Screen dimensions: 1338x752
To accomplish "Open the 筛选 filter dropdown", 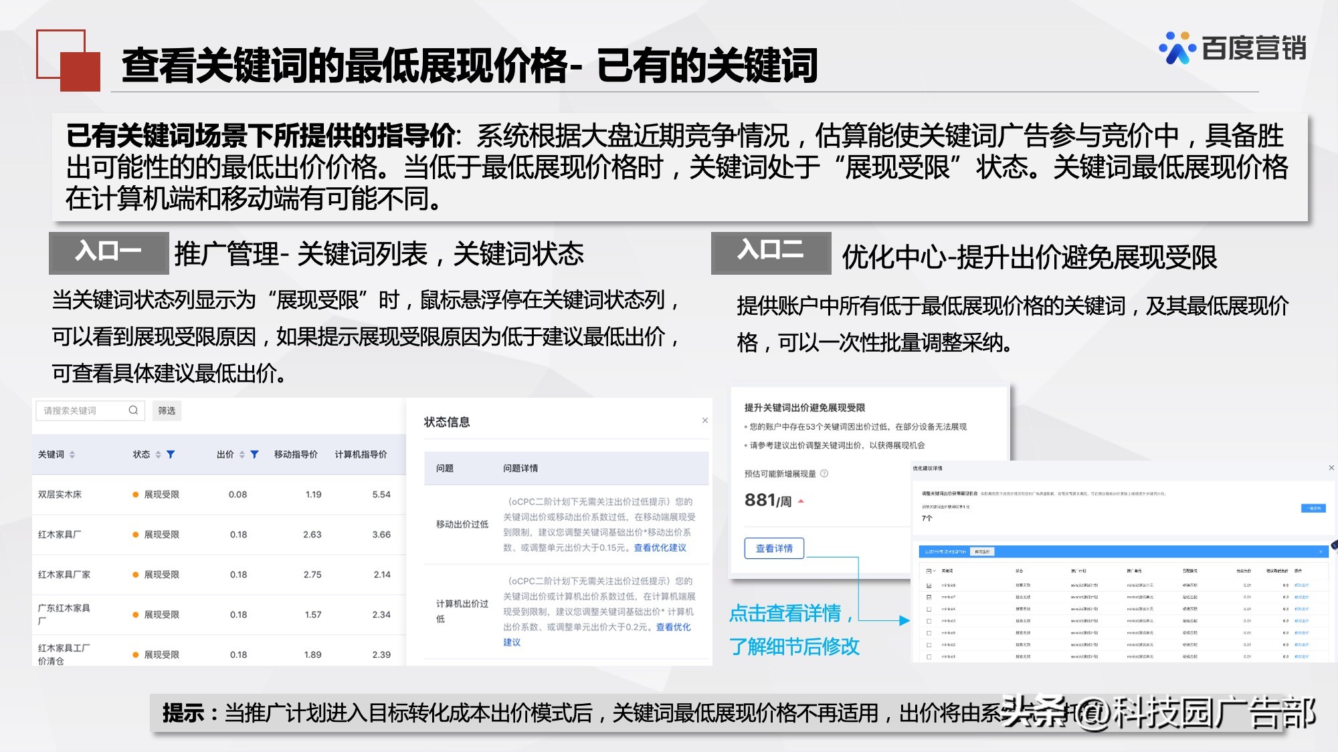I will (167, 410).
